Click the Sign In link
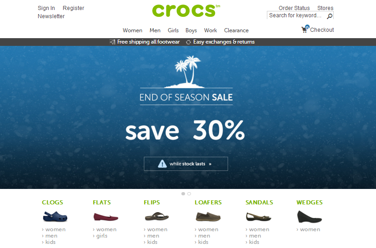Viewport: 376px width, 248px height. tap(46, 8)
